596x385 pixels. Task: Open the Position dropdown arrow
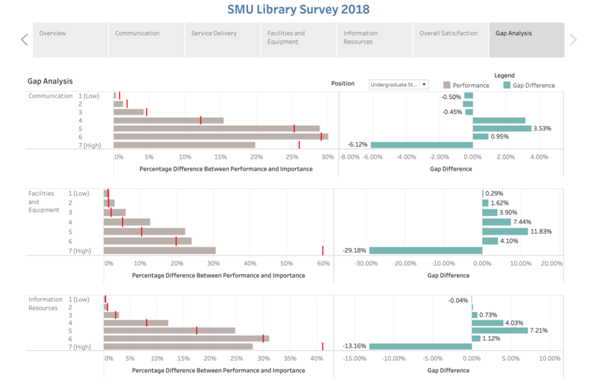click(x=424, y=84)
